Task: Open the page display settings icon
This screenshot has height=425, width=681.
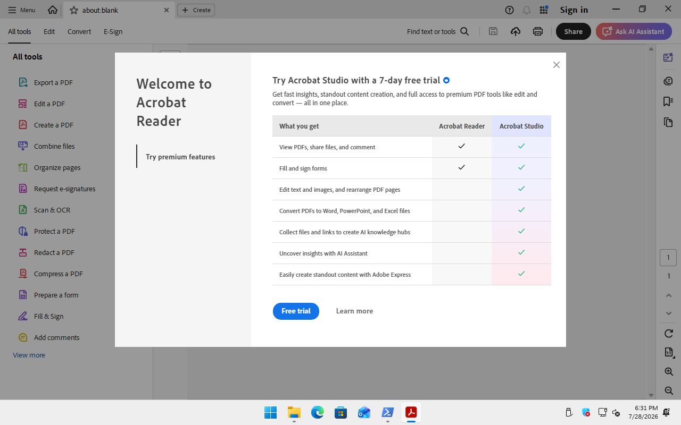Action: (x=669, y=352)
